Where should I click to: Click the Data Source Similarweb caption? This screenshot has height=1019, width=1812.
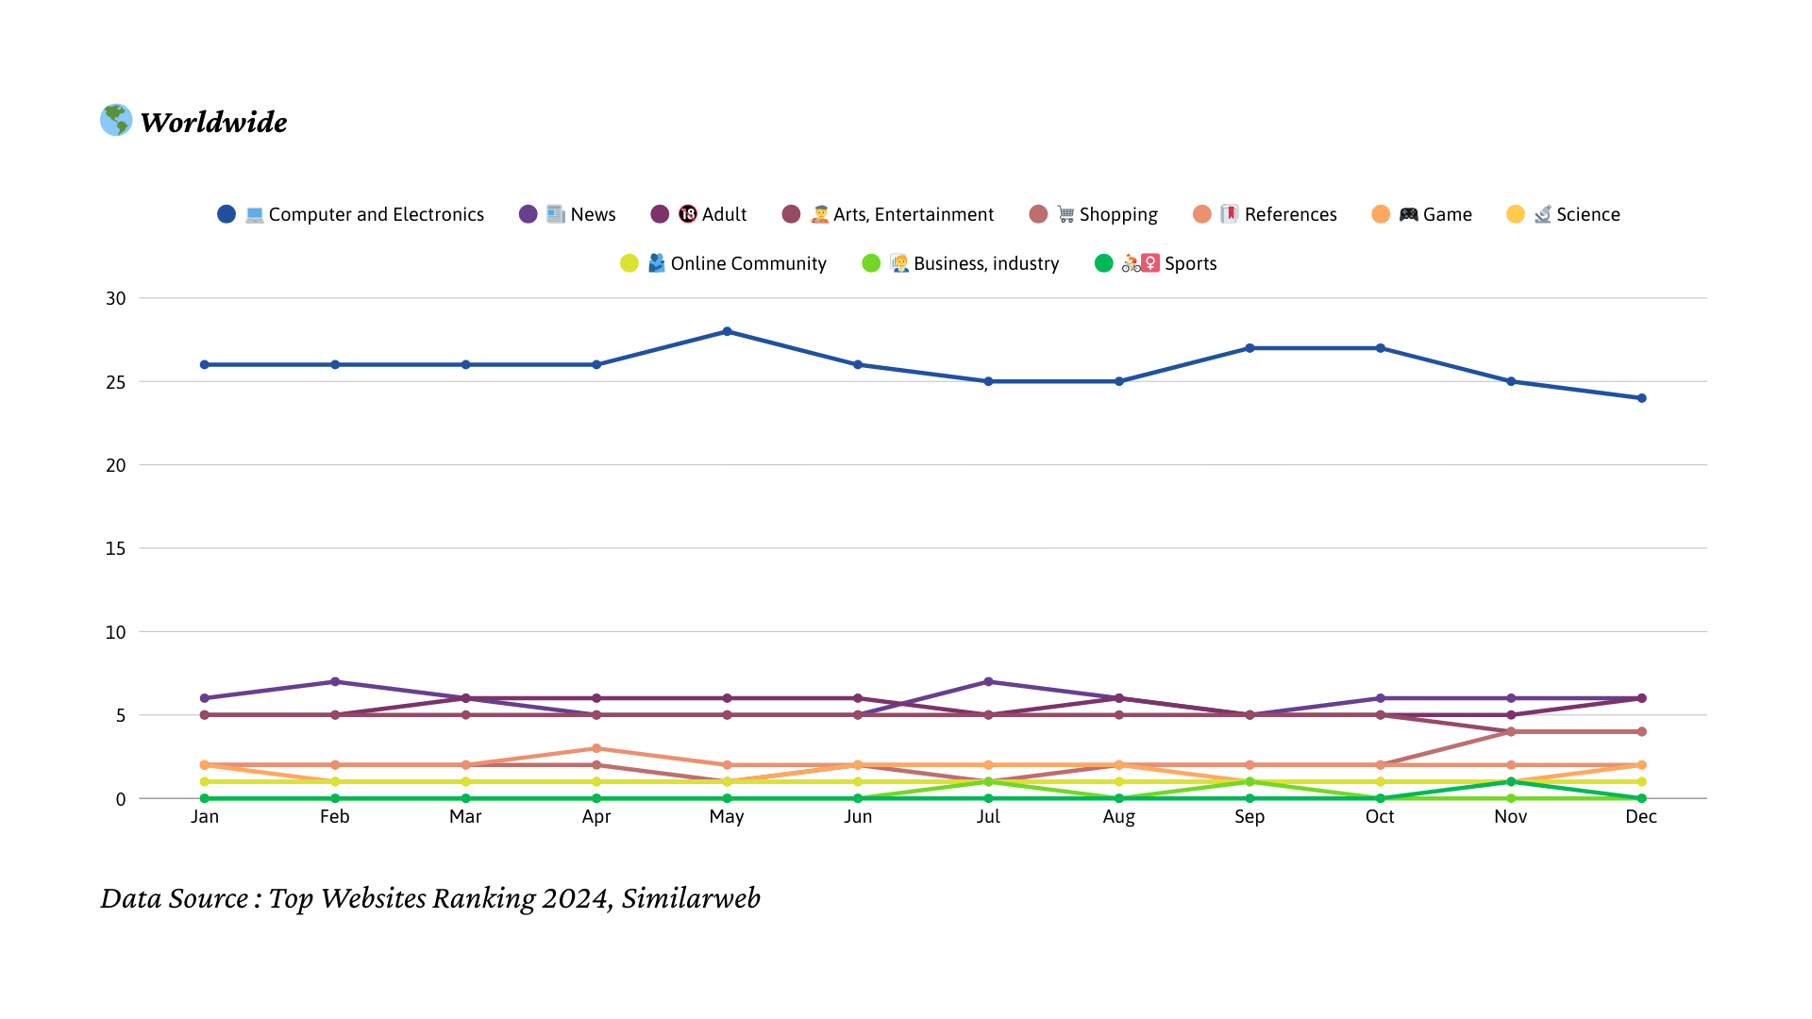(430, 898)
